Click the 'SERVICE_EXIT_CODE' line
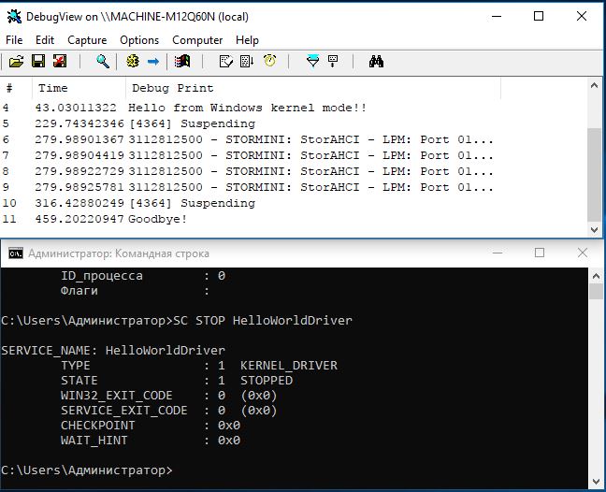 [x=168, y=411]
